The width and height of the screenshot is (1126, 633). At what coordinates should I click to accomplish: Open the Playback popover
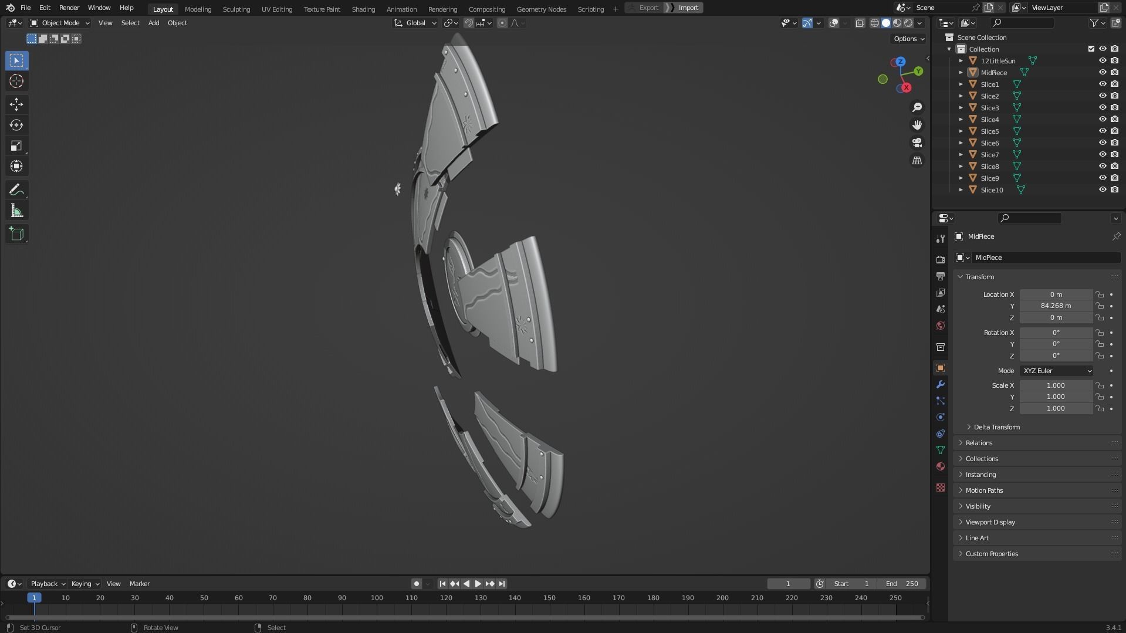tap(48, 584)
